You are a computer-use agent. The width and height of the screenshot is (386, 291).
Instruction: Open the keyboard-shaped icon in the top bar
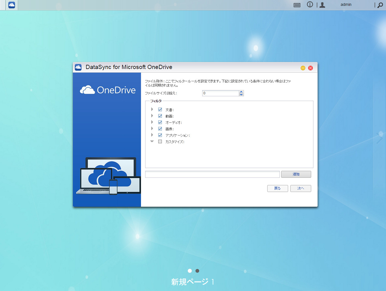pos(297,5)
